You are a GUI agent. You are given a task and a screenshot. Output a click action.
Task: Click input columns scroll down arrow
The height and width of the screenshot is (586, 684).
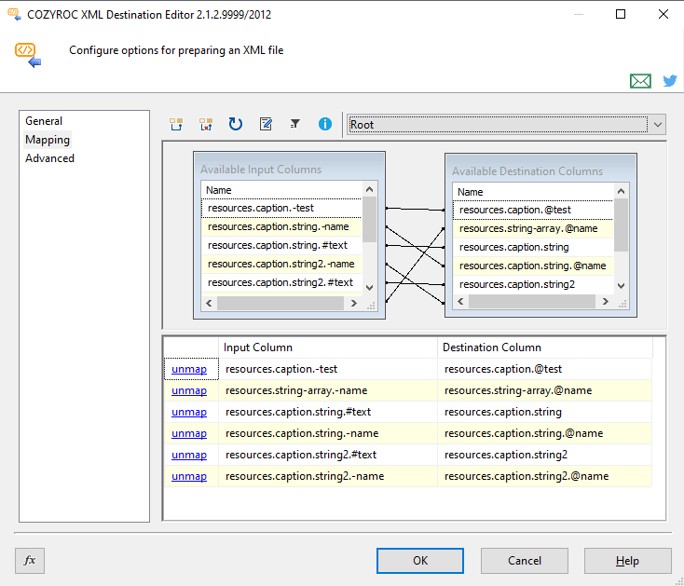coord(369,288)
